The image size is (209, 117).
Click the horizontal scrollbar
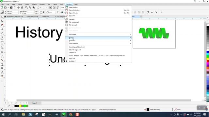(x=104, y=100)
